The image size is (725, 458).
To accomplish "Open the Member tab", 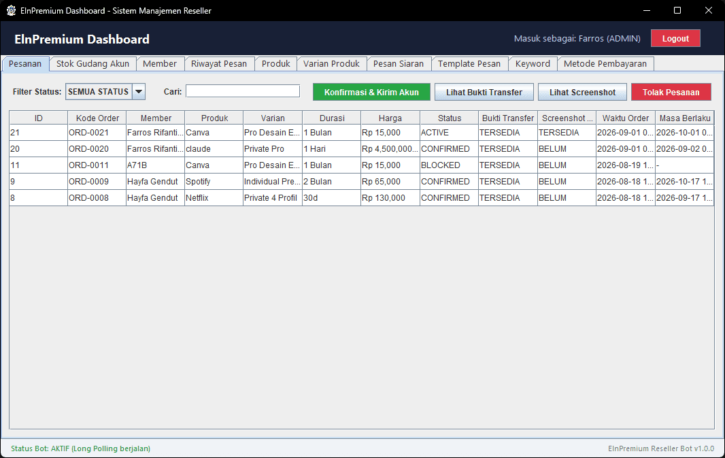I will click(160, 64).
